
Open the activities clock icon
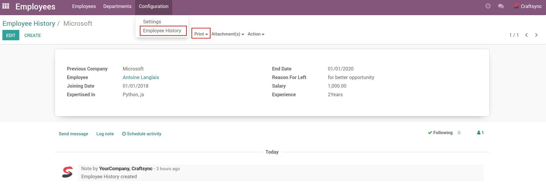[x=488, y=6]
